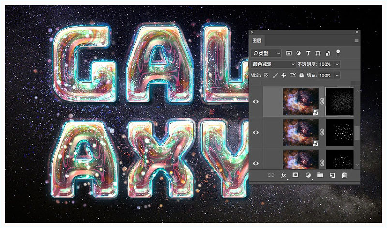Click the layer list scroll-up arrow
Screen dimensions: 387x228
(357, 91)
